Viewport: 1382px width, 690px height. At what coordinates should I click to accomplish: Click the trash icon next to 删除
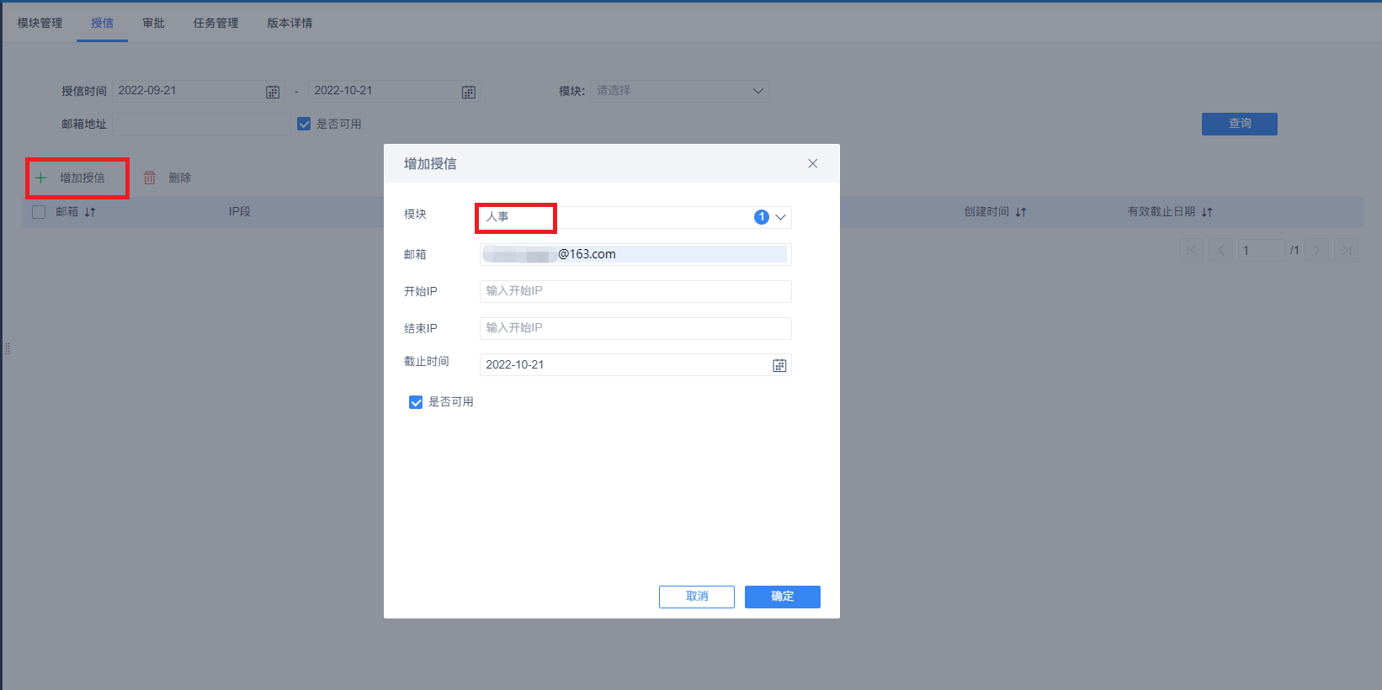[x=149, y=178]
